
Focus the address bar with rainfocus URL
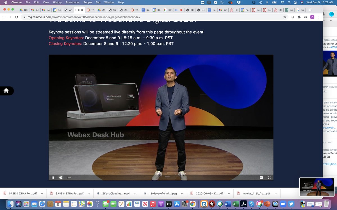pyautogui.click(x=152, y=17)
